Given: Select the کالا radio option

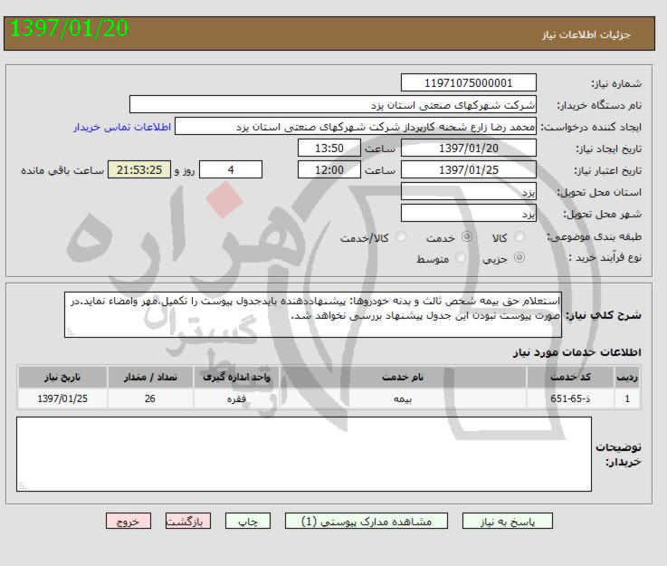Looking at the screenshot, I should pos(519,237).
